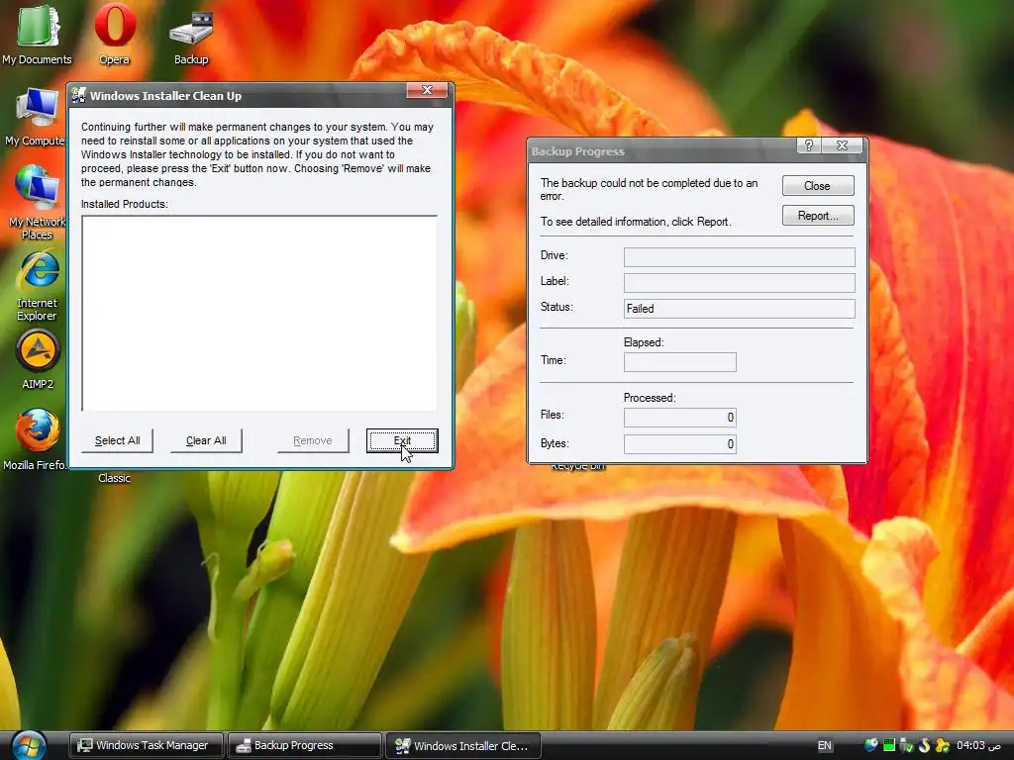Close the Backup Progress window with X
Viewport: 1014px width, 760px height.
(x=842, y=145)
